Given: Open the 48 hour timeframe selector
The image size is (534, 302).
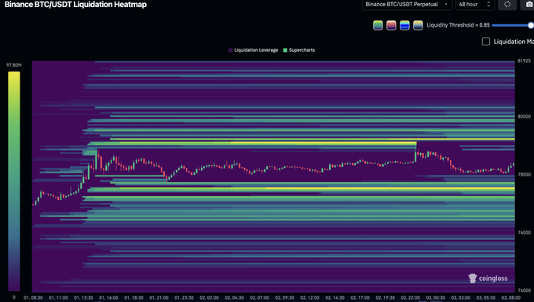Looking at the screenshot, I should pos(474,5).
